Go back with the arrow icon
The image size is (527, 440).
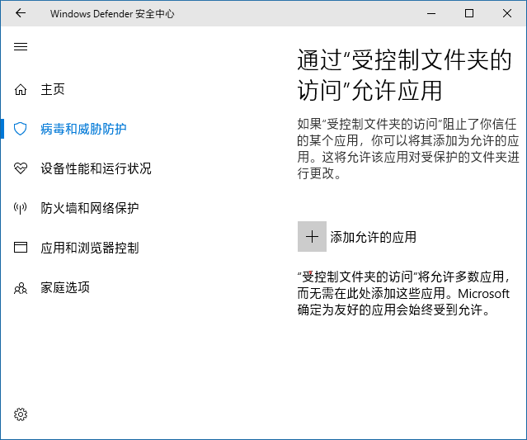click(21, 13)
